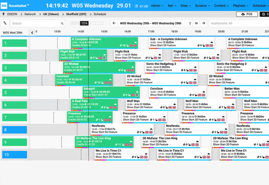Screen dimensions: 269x185
Task: Click the eject icon on 2D Mufasa 16:35 show
Action: click(x=197, y=142)
